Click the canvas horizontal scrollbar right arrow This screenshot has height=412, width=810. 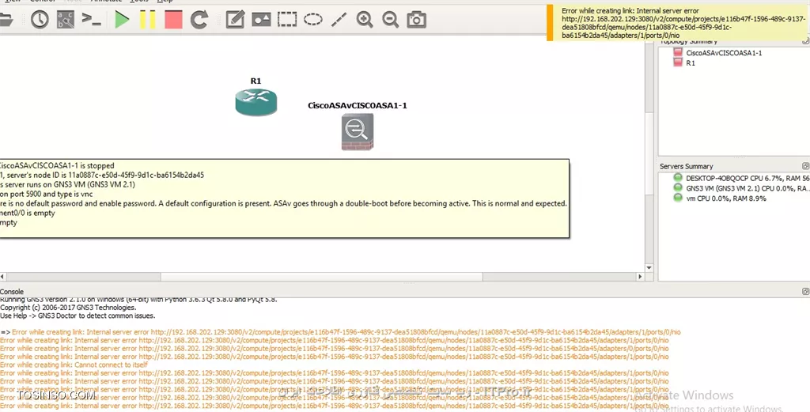coord(640,277)
